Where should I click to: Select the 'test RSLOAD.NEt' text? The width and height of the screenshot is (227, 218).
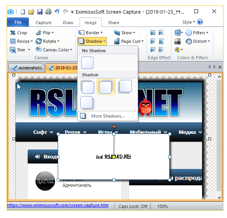coord(113,157)
